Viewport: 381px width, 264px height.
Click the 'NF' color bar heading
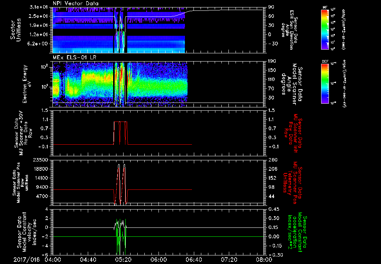[x=325, y=7]
